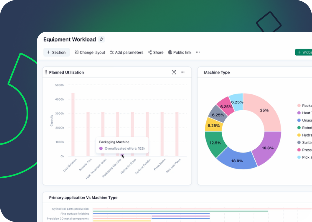The width and height of the screenshot is (312, 222).
Task: Click the purple Heat legend swatch
Action: coord(299,113)
